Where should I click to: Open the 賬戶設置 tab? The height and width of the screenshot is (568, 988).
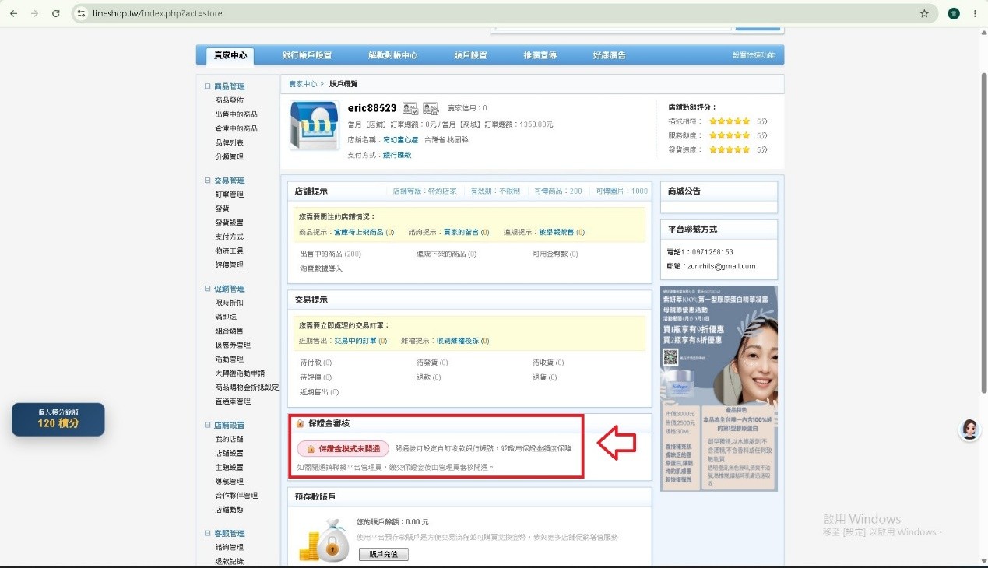(470, 55)
